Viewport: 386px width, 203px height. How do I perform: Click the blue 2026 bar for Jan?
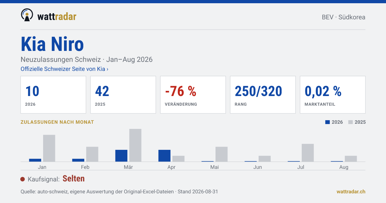click(x=35, y=160)
